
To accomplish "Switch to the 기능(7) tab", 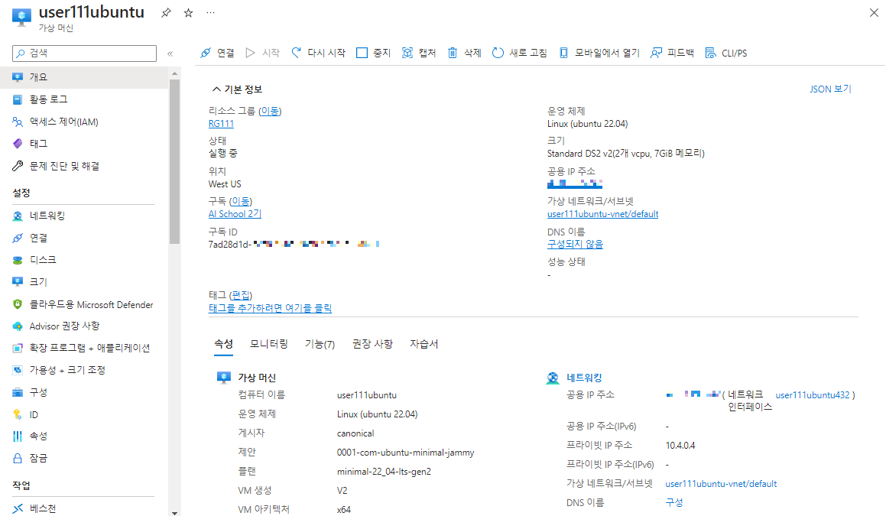I will coord(320,344).
